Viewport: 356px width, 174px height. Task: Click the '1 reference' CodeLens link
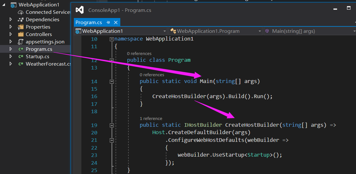(151, 118)
